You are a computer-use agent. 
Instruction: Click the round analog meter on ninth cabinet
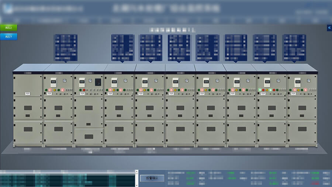pos(278,80)
